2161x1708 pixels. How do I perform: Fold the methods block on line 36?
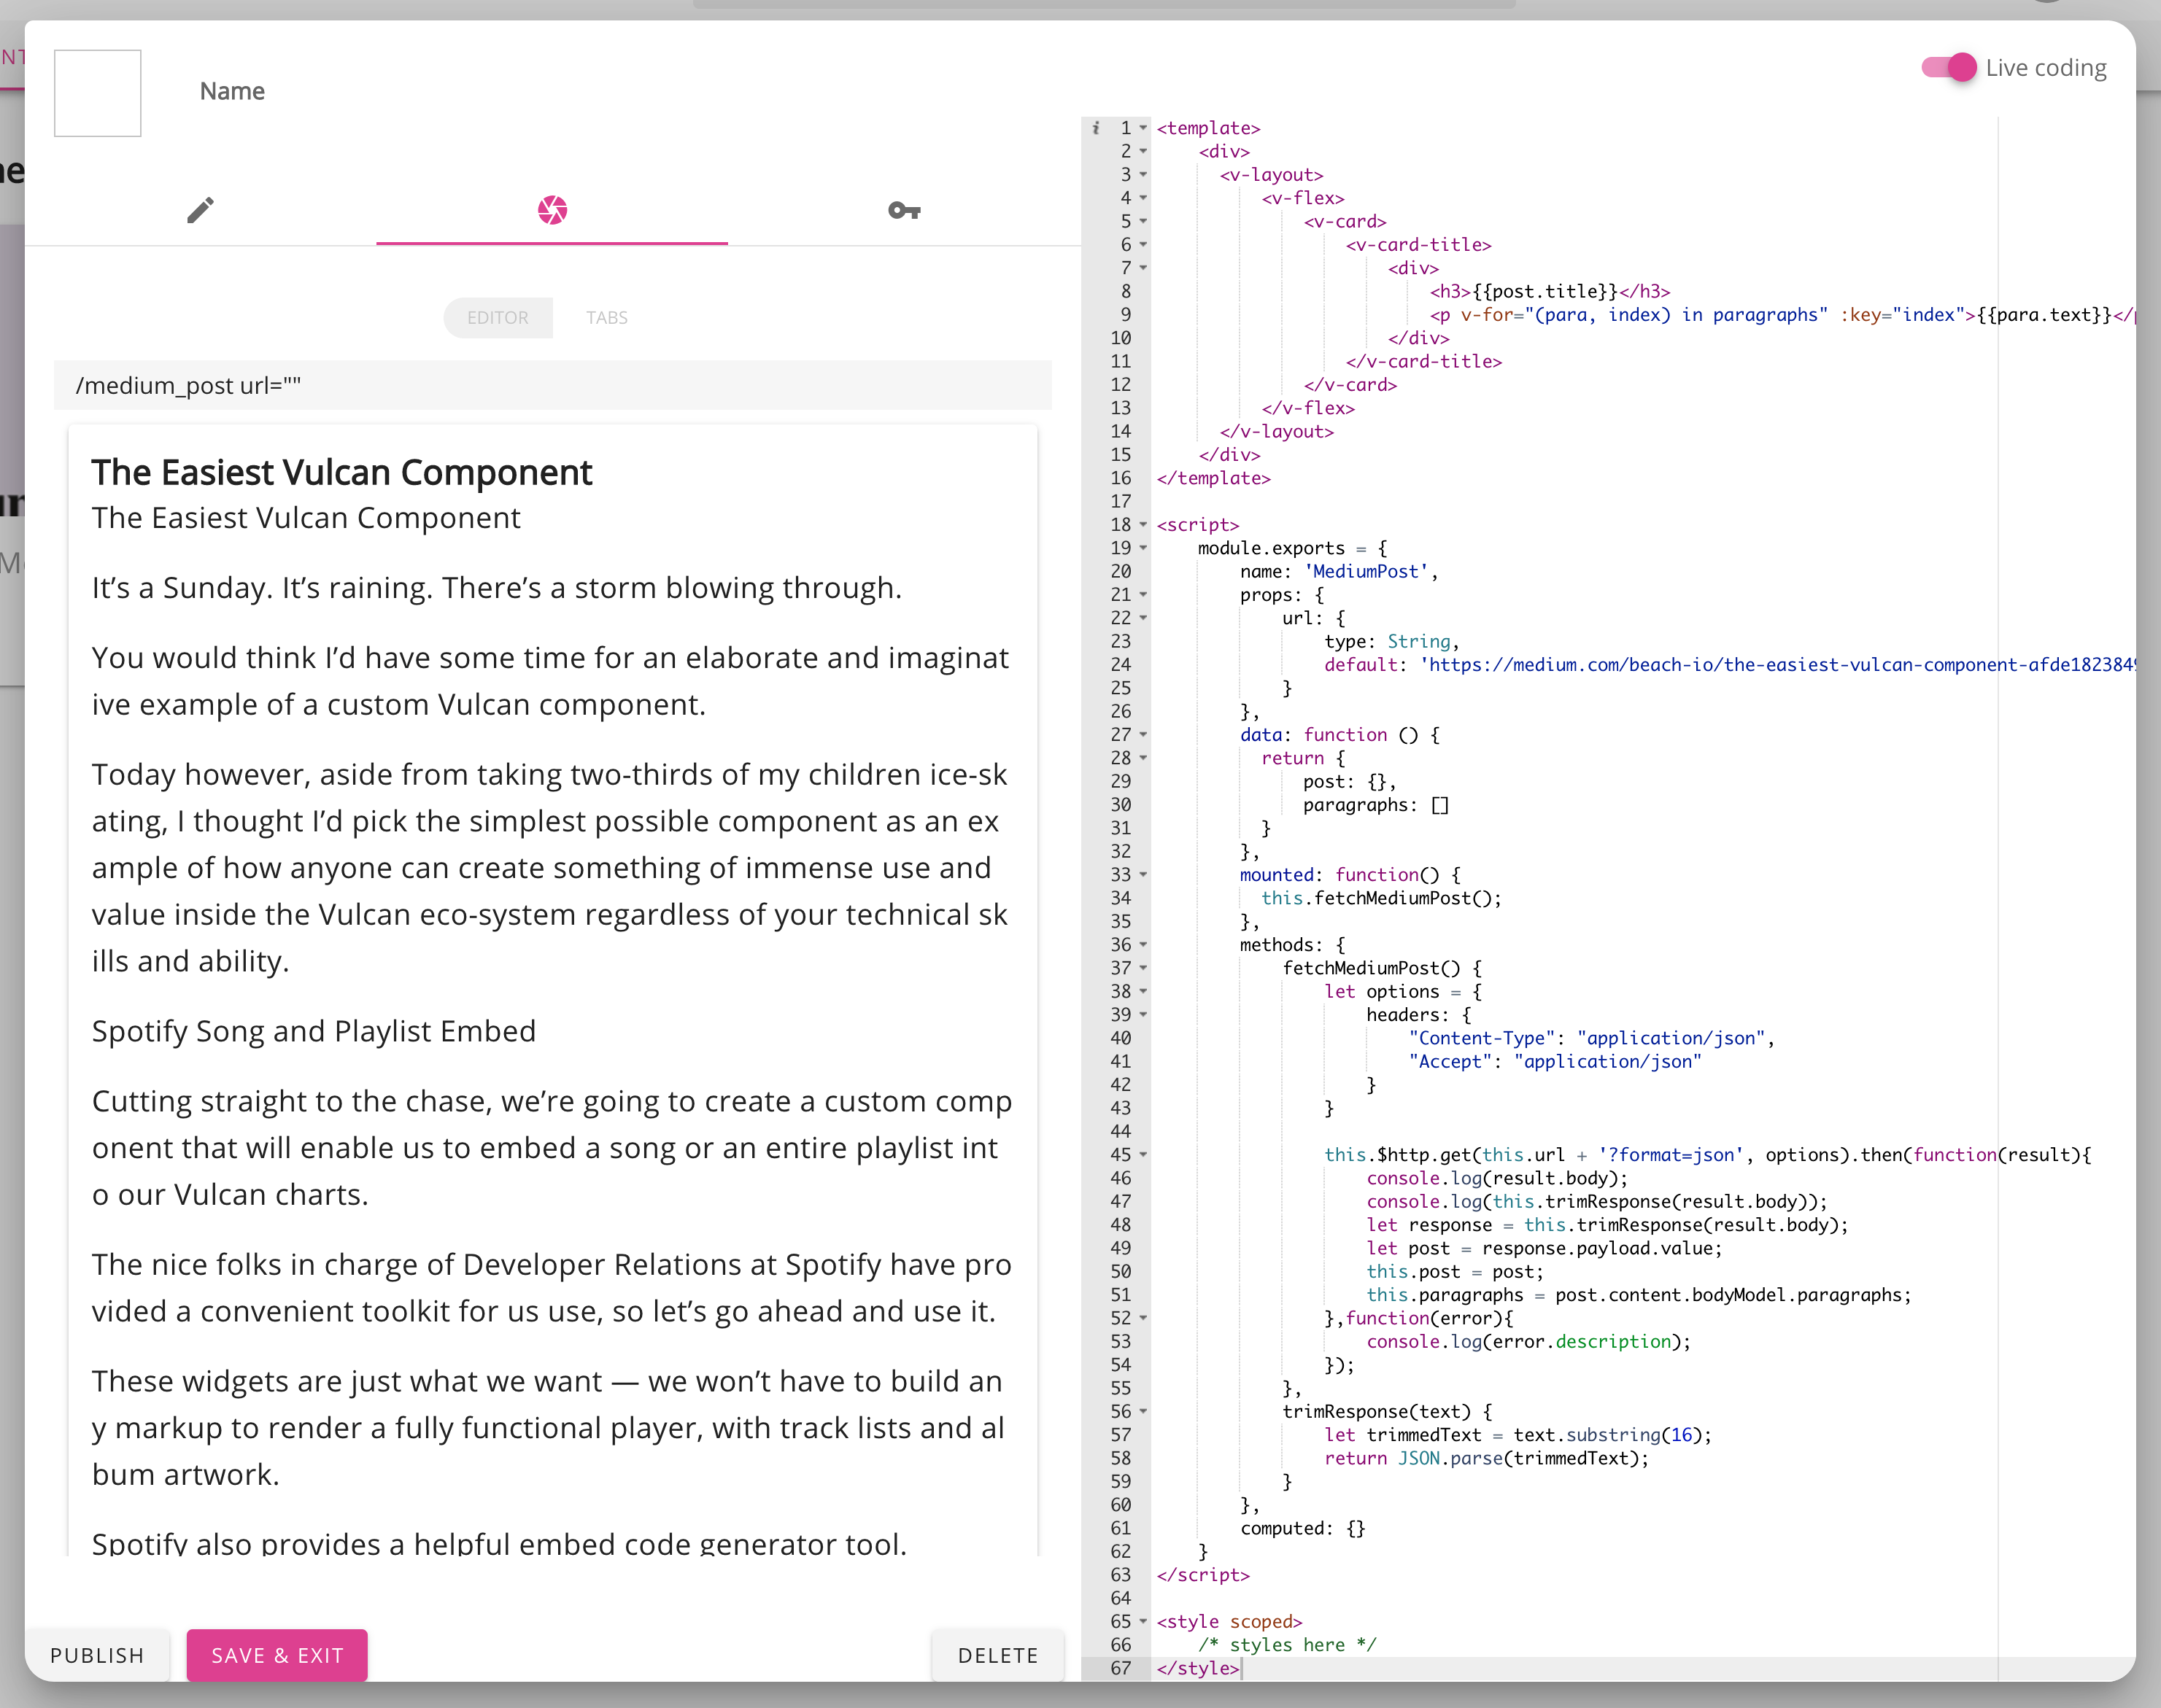point(1143,945)
